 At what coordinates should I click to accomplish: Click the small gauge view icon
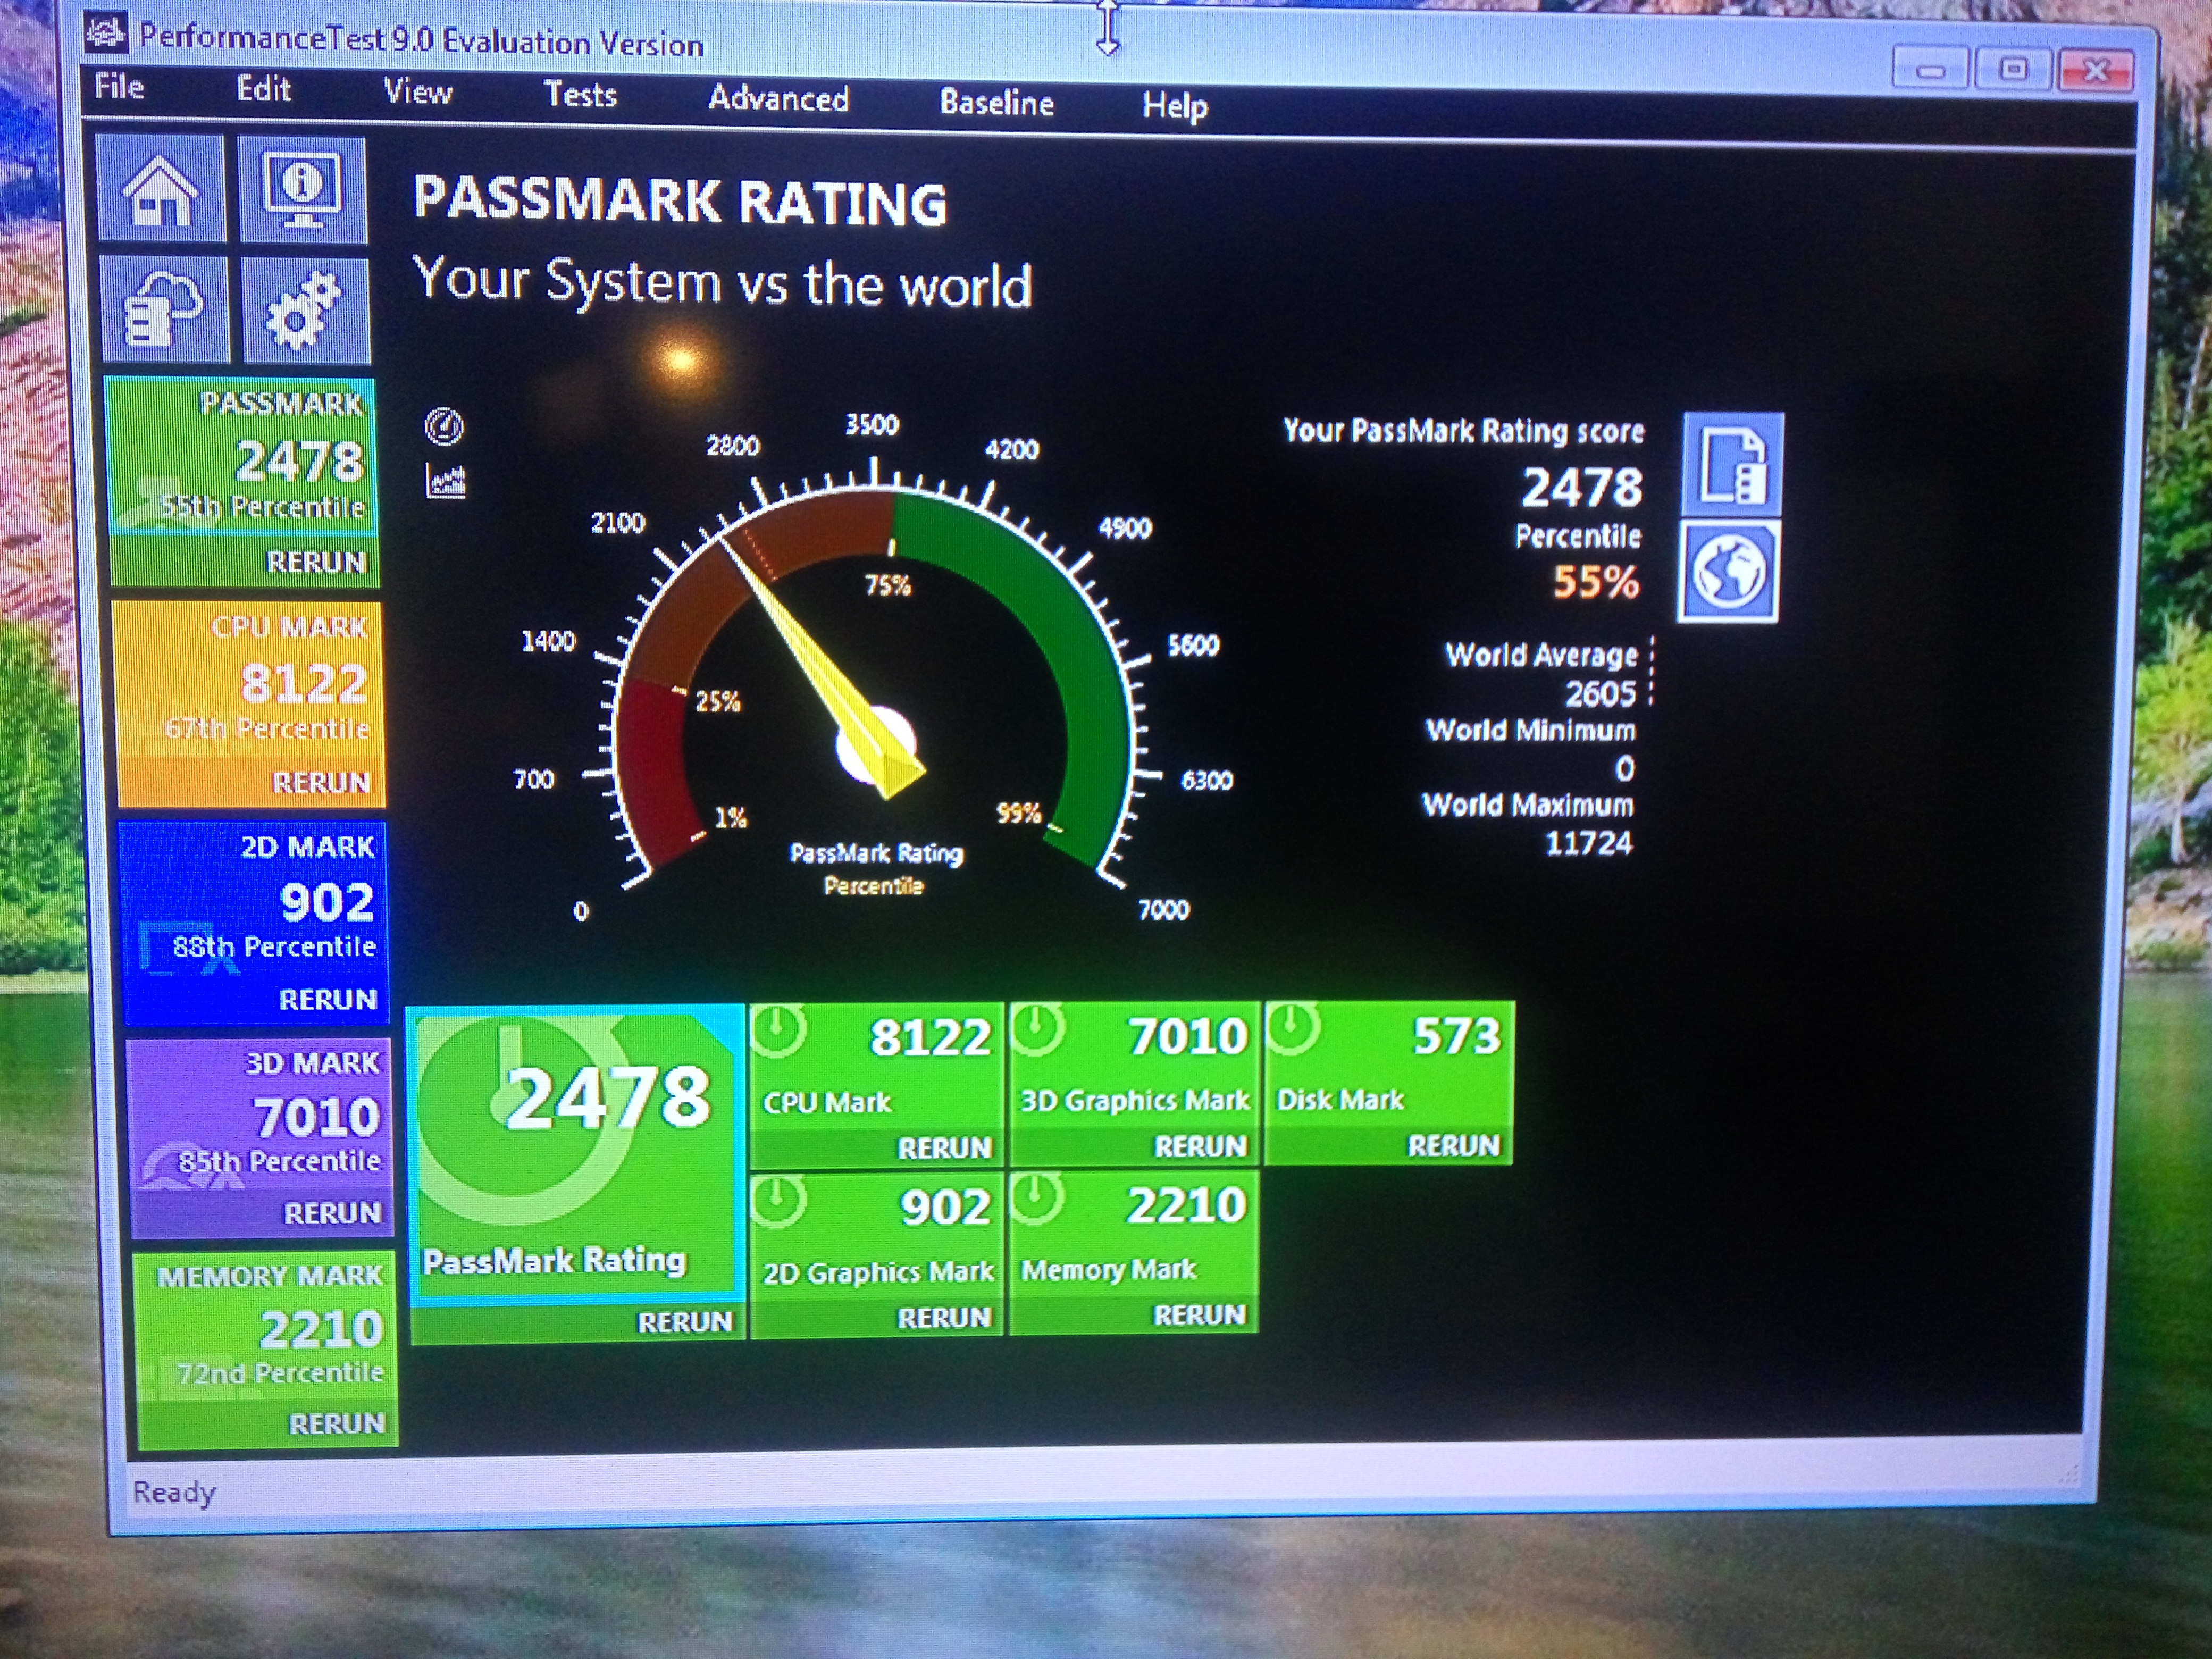click(x=444, y=427)
